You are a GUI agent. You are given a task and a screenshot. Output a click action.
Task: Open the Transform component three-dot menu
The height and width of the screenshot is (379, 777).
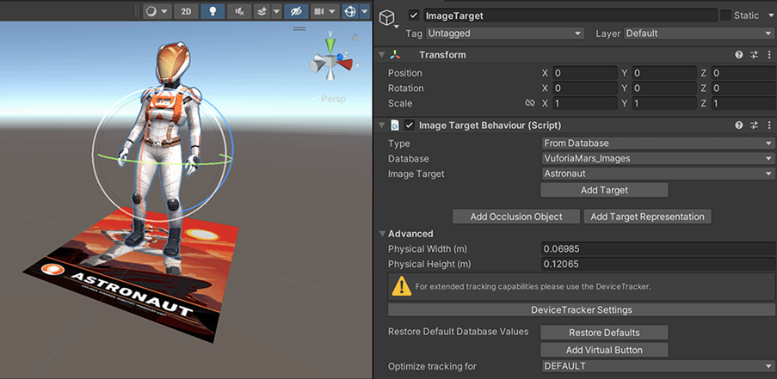tap(768, 55)
